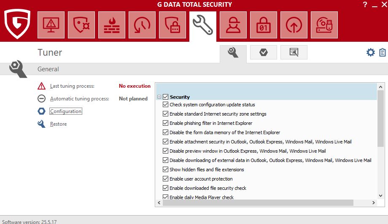388x224 pixels.
Task: Uncheck Enable phishing filter in Internet Explorer
Action: coord(166,123)
